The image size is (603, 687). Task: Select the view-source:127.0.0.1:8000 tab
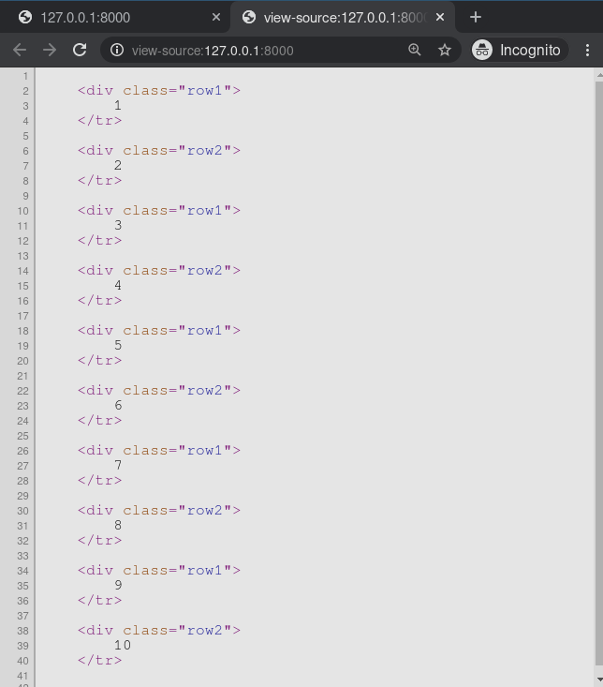pos(343,18)
